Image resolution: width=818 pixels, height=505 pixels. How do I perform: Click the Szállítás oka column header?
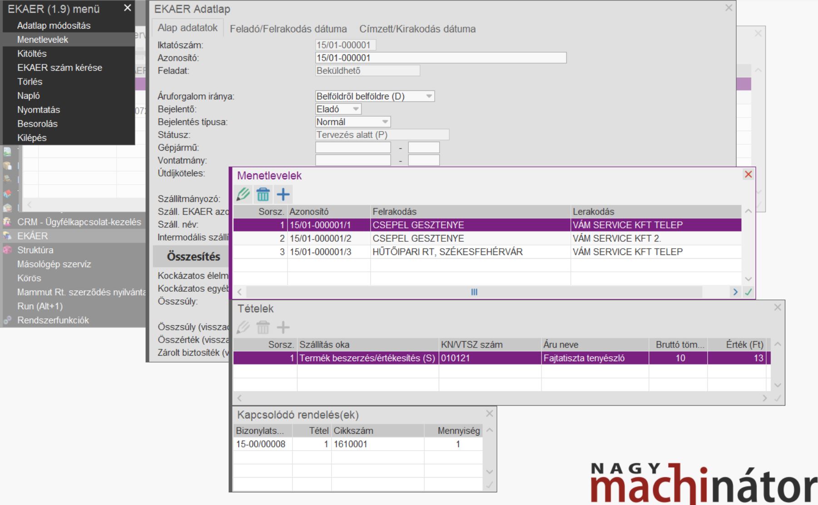tap(368, 345)
